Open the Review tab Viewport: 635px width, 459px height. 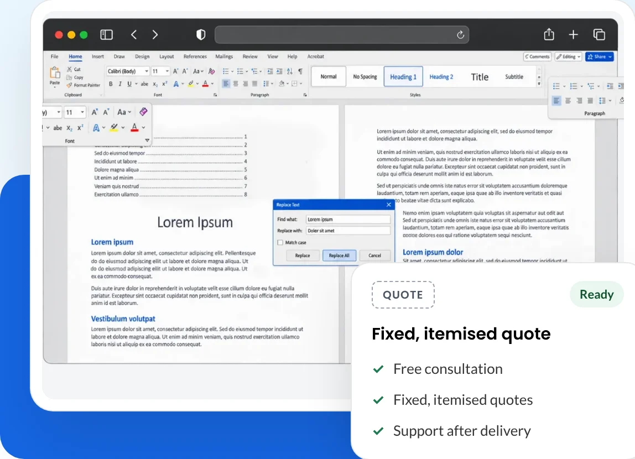pos(250,56)
